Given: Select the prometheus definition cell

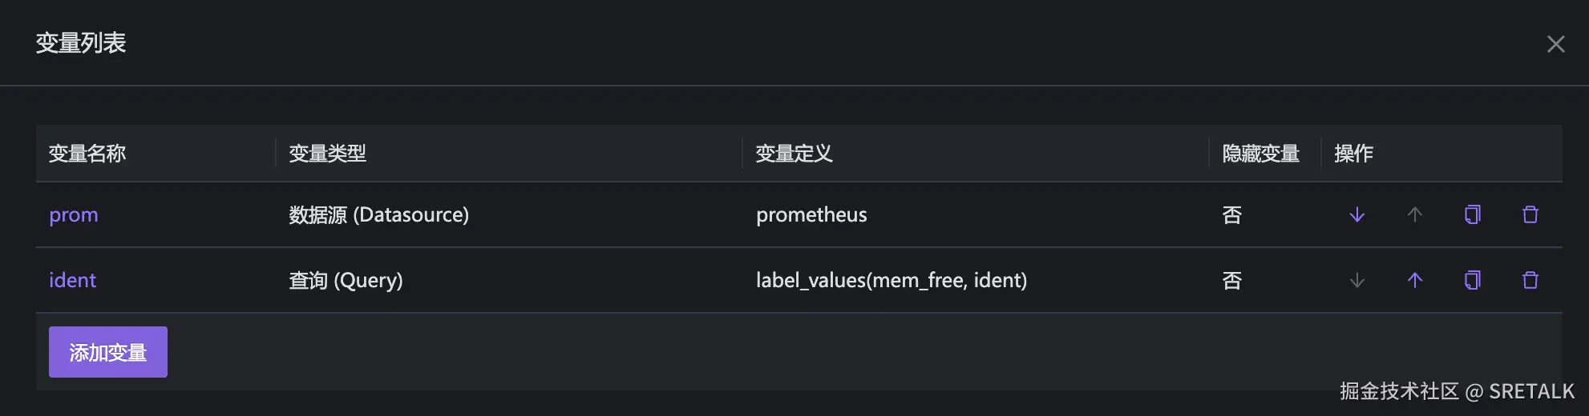Looking at the screenshot, I should click(x=811, y=215).
